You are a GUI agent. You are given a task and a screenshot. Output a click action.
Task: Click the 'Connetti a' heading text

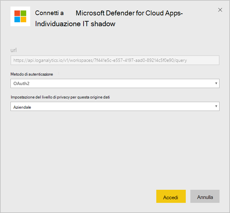tap(49, 13)
